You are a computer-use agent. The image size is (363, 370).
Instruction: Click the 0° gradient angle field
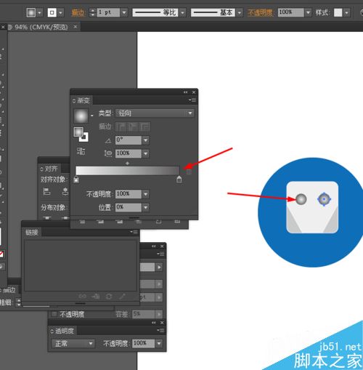click(129, 140)
